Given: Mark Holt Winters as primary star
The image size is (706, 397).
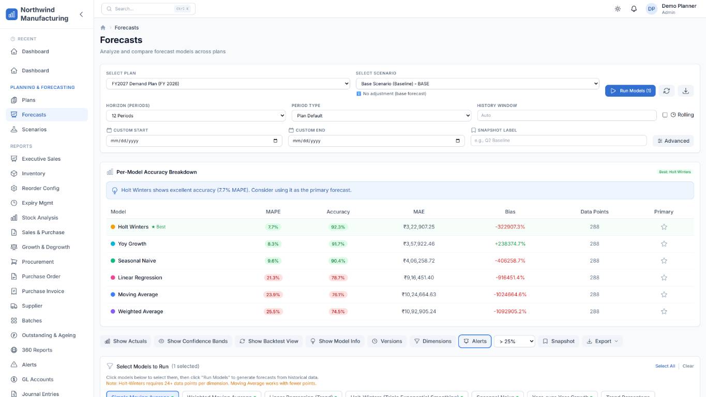Looking at the screenshot, I should click(664, 227).
